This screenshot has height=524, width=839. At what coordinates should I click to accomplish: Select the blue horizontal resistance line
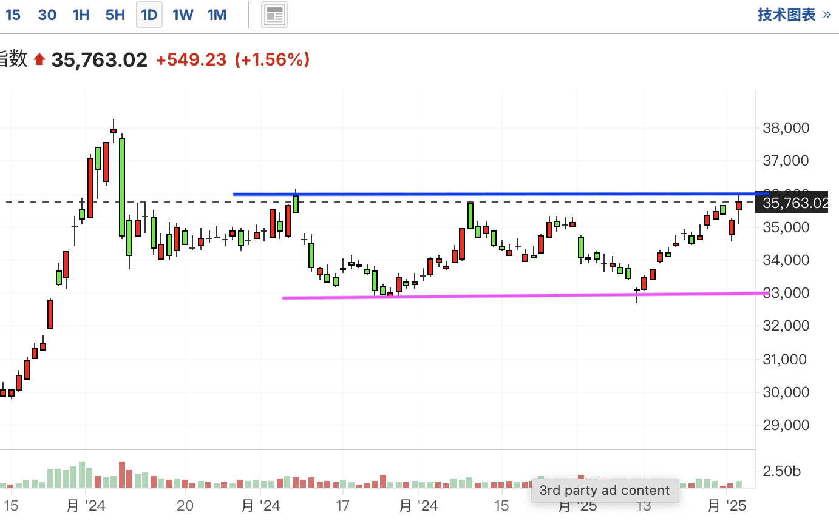coord(501,194)
